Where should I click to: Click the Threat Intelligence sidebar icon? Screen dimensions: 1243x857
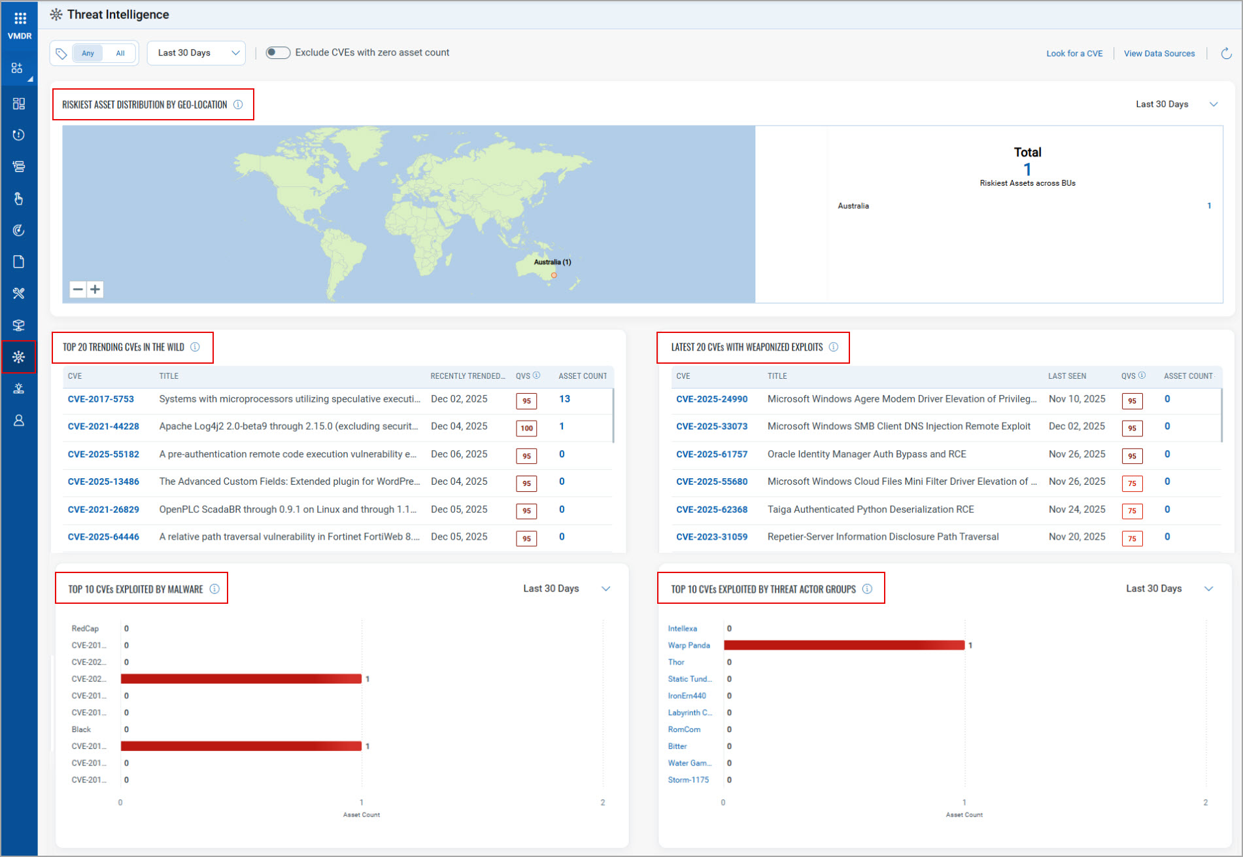pyautogui.click(x=19, y=357)
